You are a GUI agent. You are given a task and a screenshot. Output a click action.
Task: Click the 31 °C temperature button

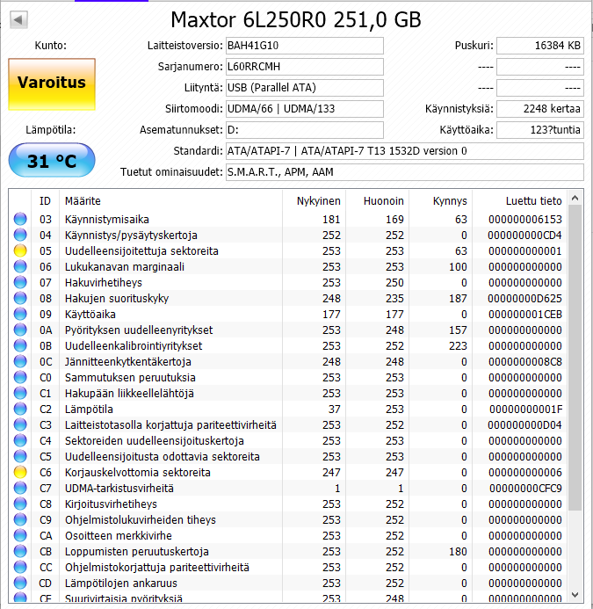[52, 161]
